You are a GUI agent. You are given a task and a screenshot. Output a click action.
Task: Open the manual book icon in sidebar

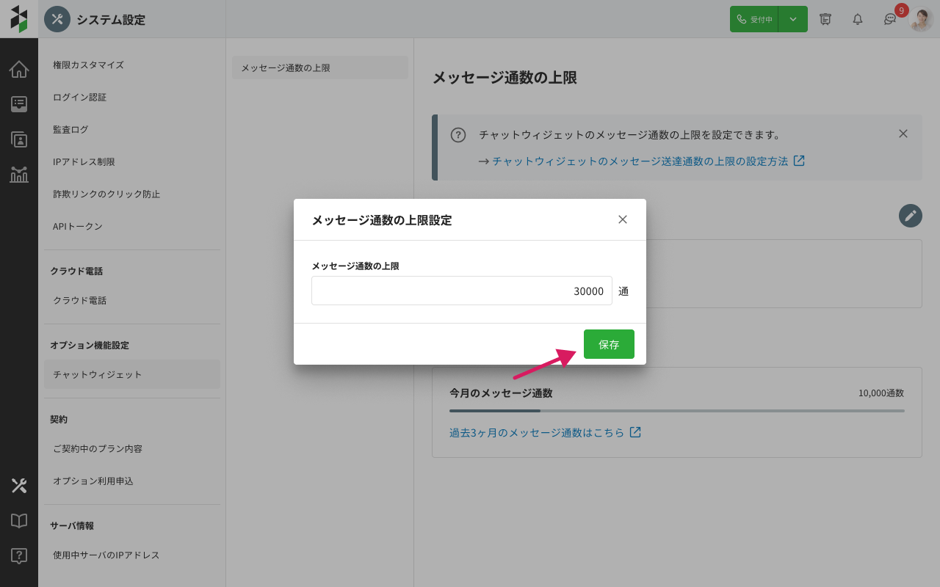tap(19, 521)
